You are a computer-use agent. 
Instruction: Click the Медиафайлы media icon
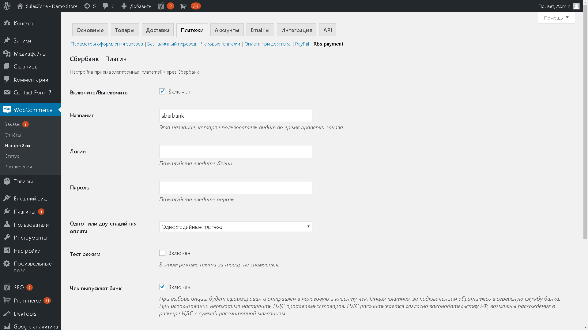pos(7,53)
